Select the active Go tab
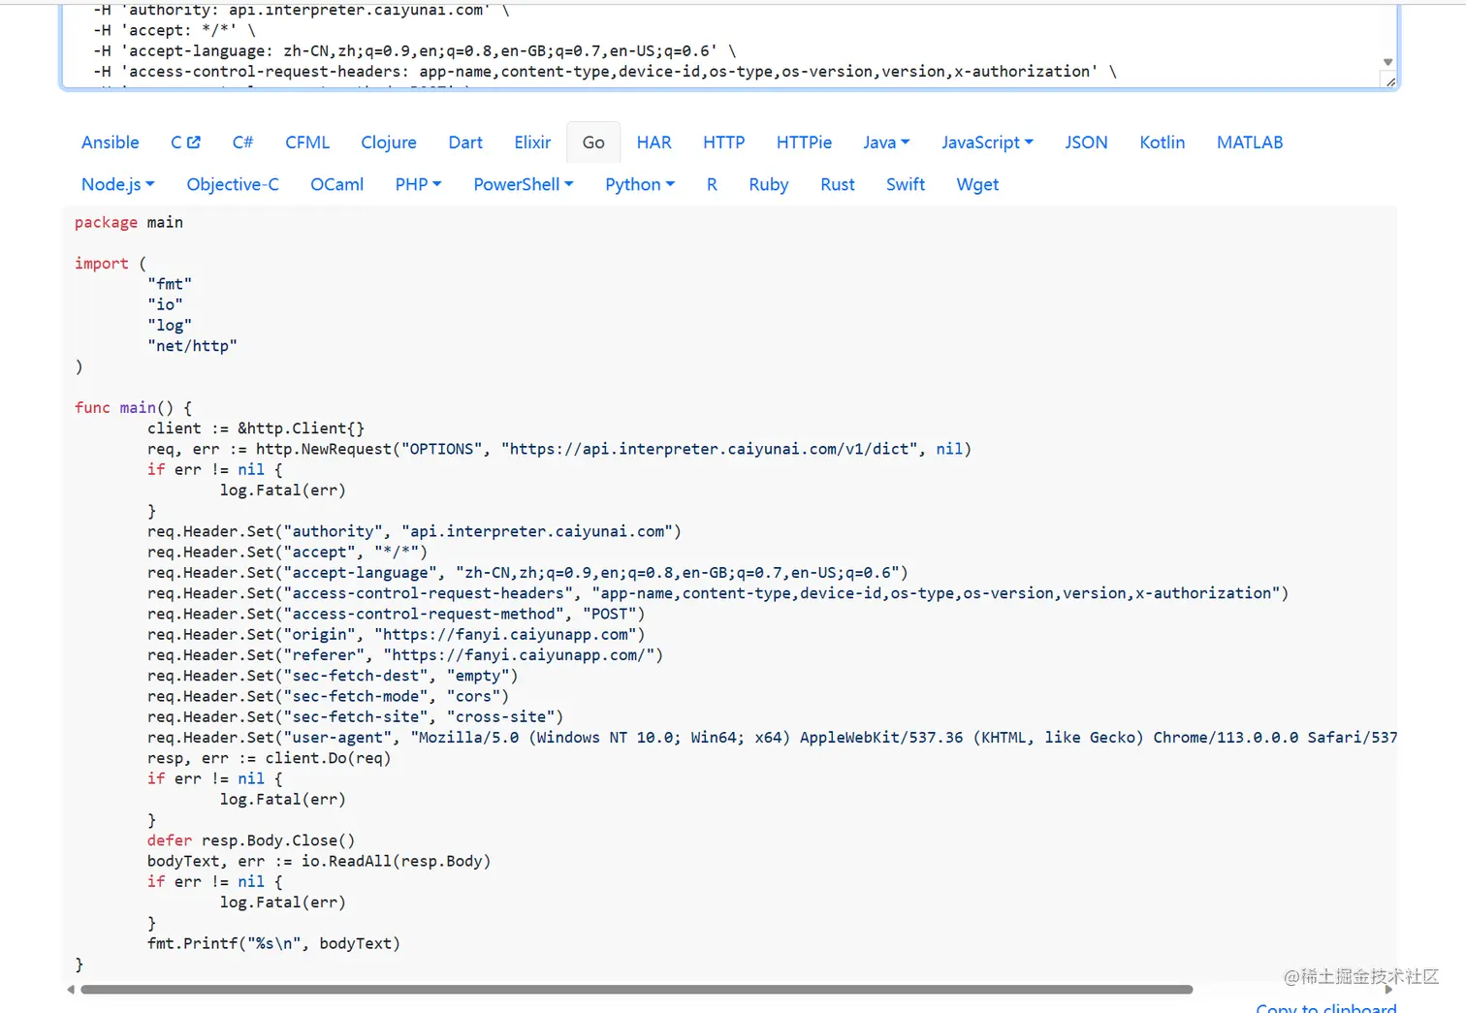The height and width of the screenshot is (1013, 1466). (x=593, y=142)
